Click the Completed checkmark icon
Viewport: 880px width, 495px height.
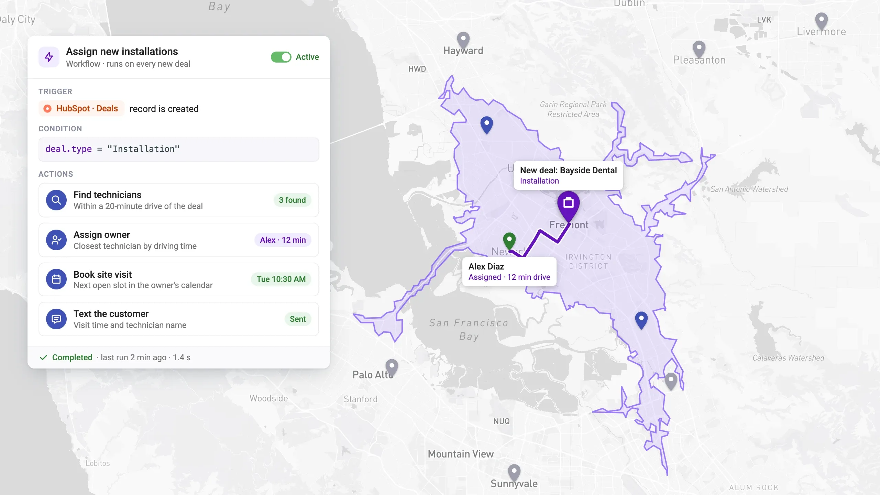point(43,357)
